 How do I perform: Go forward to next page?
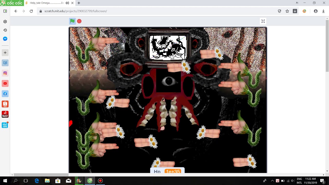24,11
